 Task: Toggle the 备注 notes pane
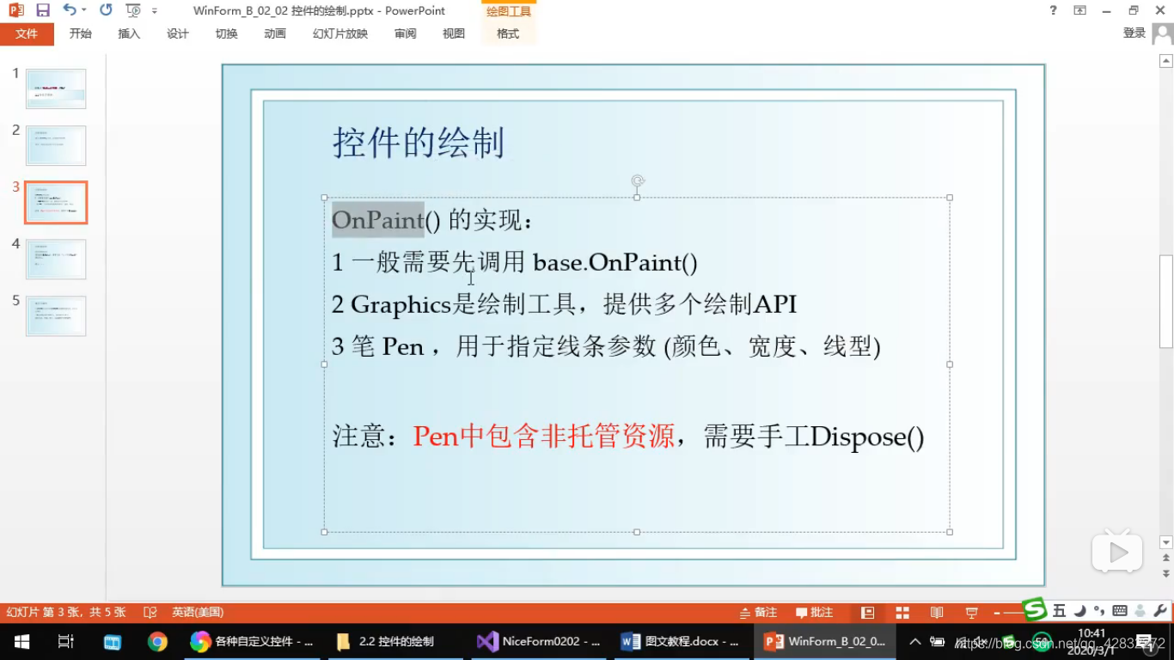point(758,613)
